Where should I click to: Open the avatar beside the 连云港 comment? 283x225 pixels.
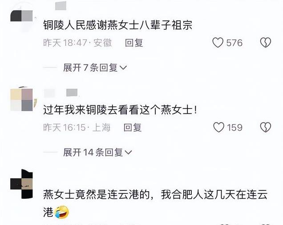(x=21, y=184)
